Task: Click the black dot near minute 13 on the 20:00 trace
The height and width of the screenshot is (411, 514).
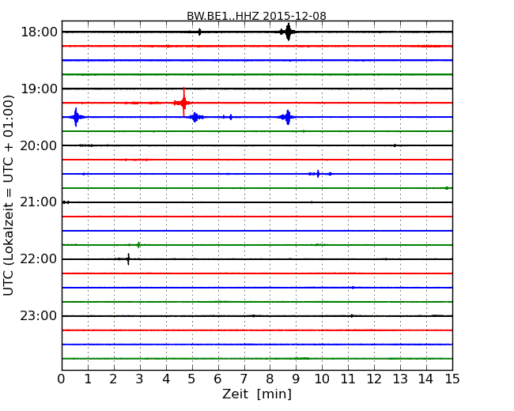Action: point(395,145)
